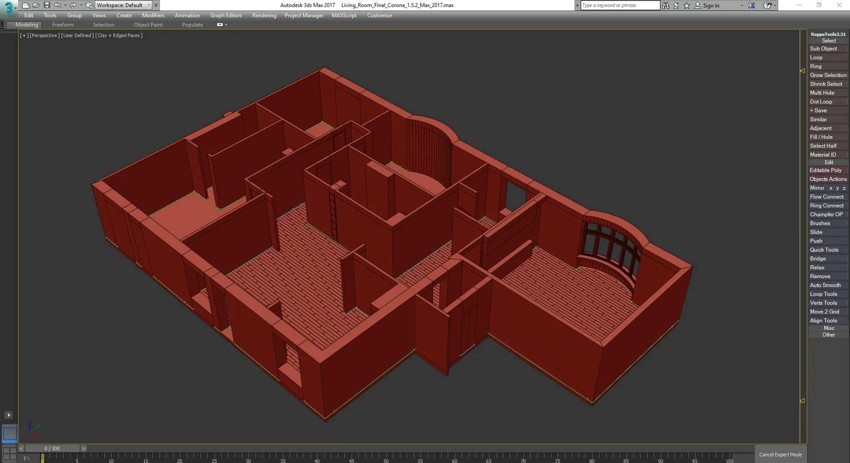
Task: Open the redo history dropdown arrow
Action: click(x=81, y=5)
